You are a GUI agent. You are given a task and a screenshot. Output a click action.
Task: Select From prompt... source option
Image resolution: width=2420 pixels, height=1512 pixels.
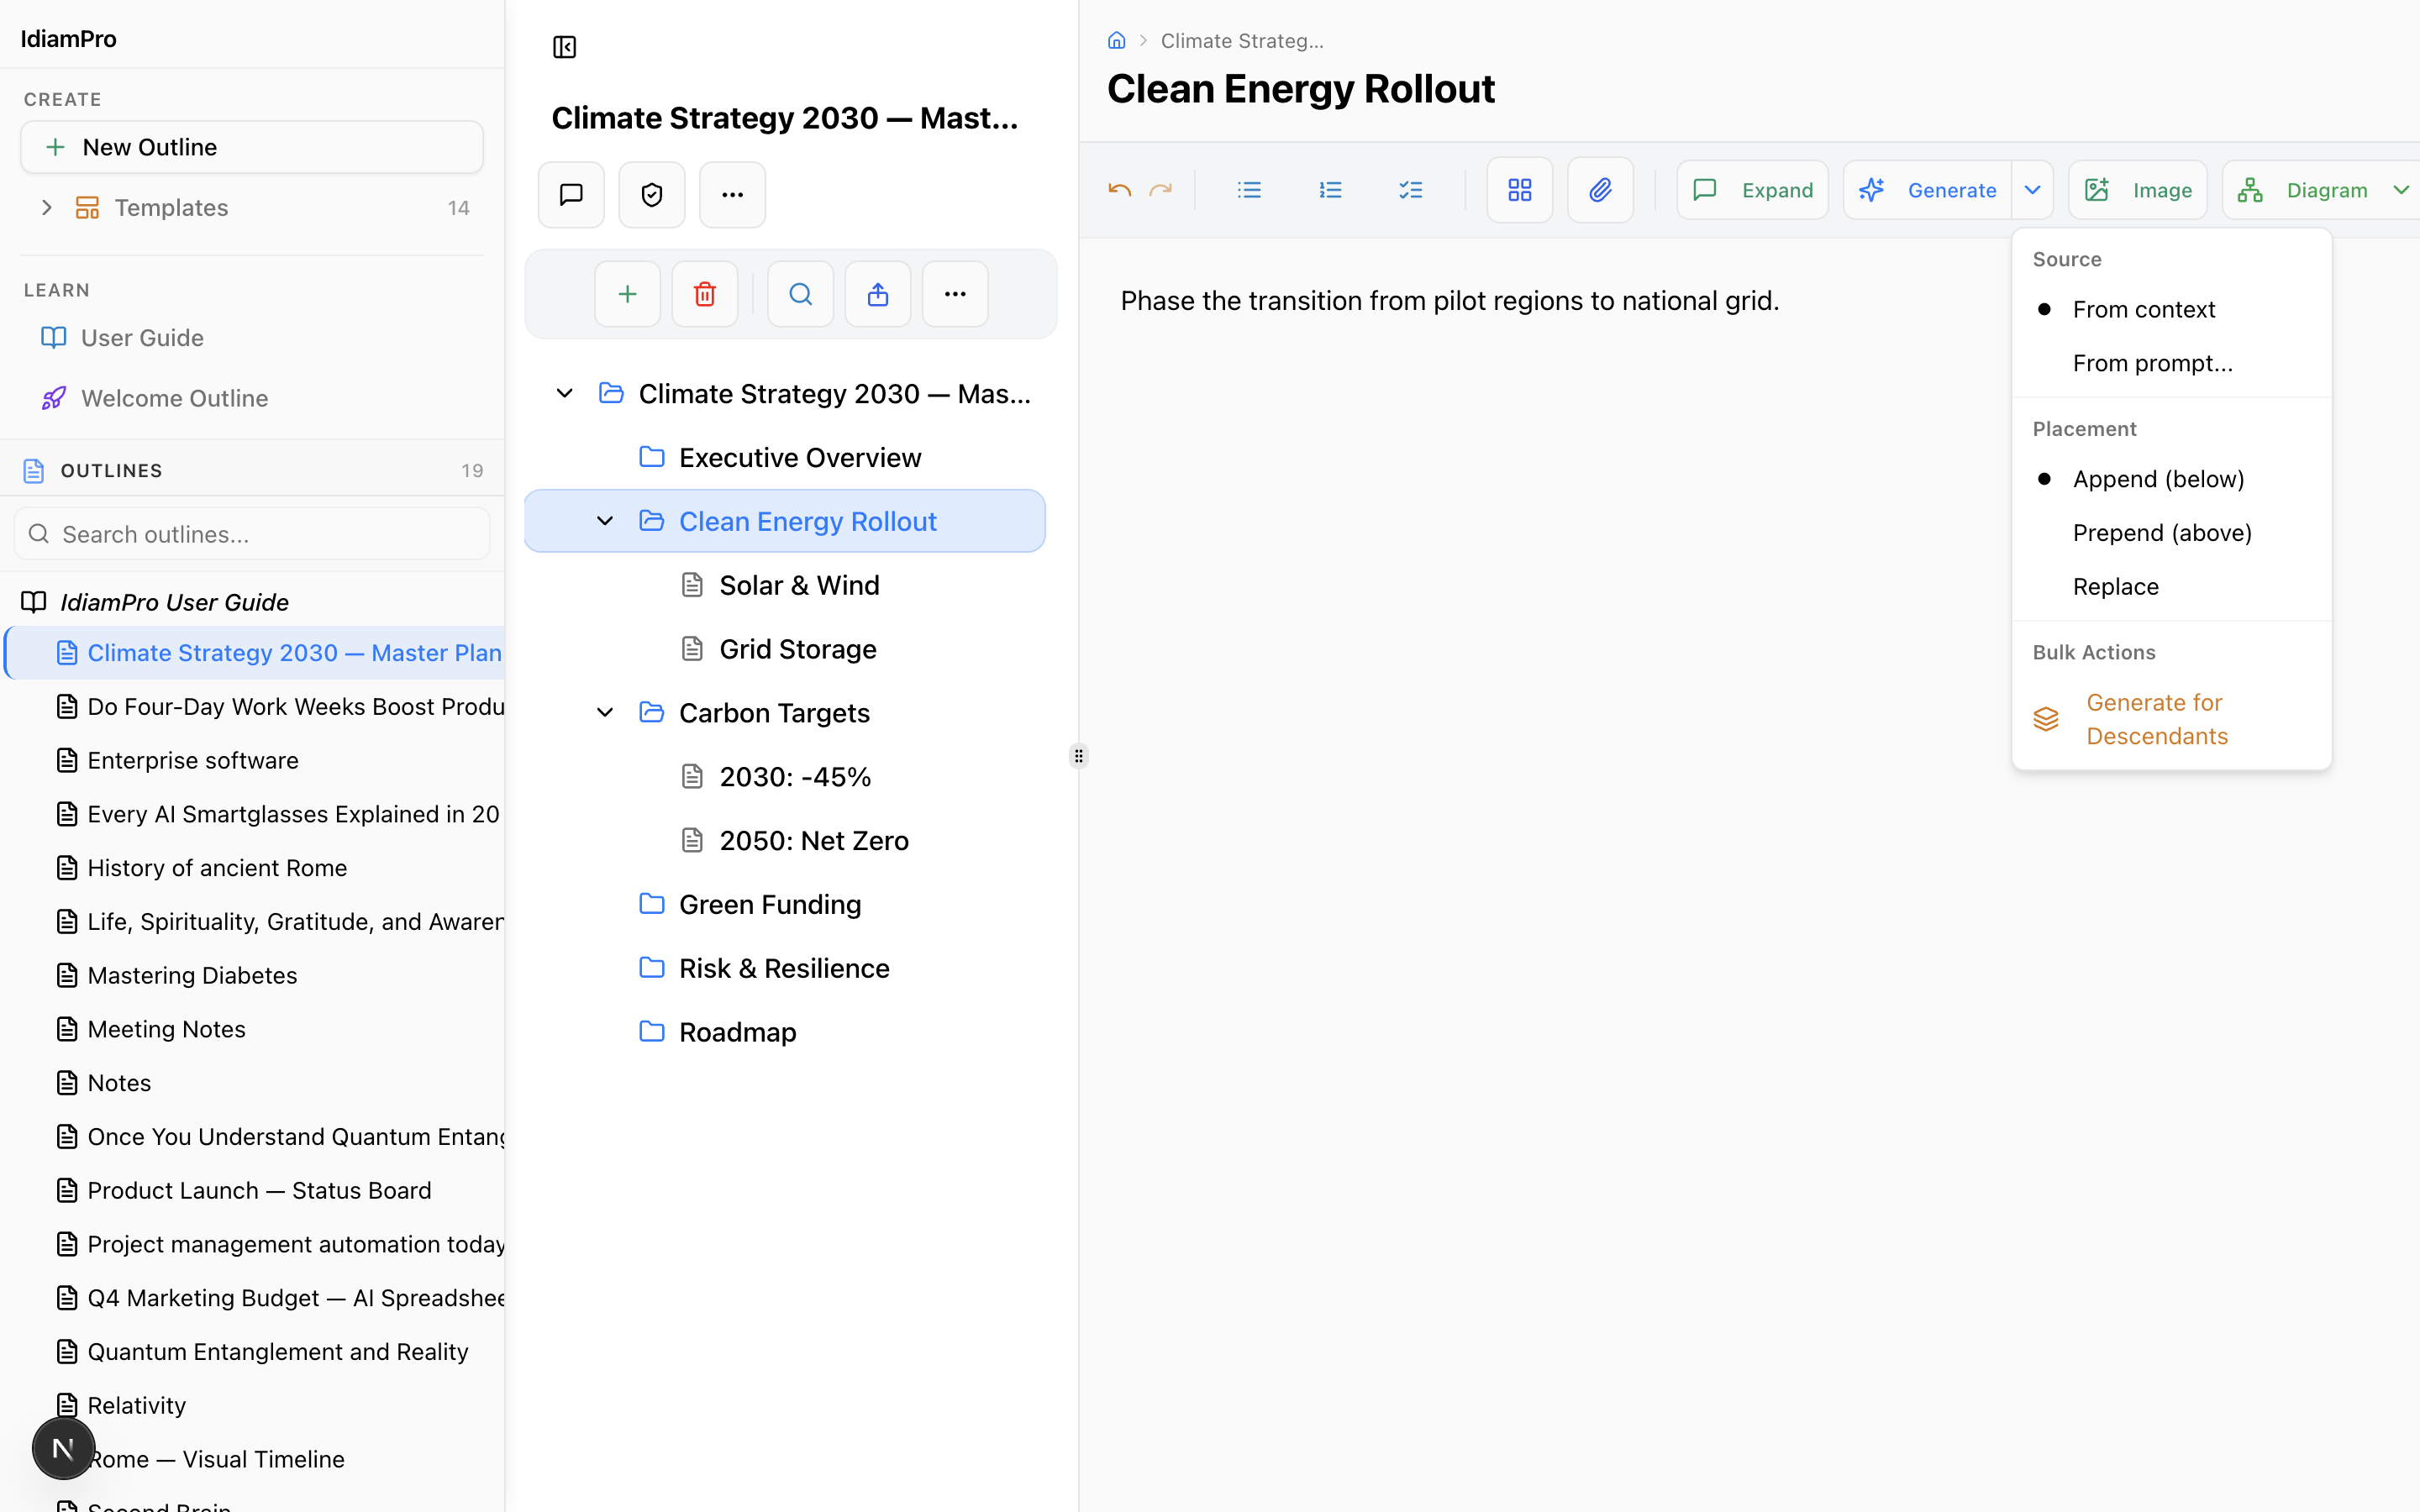click(x=2171, y=363)
